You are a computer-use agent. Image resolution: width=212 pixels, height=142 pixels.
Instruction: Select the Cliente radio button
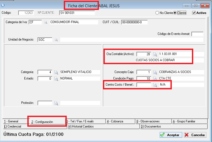175,13
